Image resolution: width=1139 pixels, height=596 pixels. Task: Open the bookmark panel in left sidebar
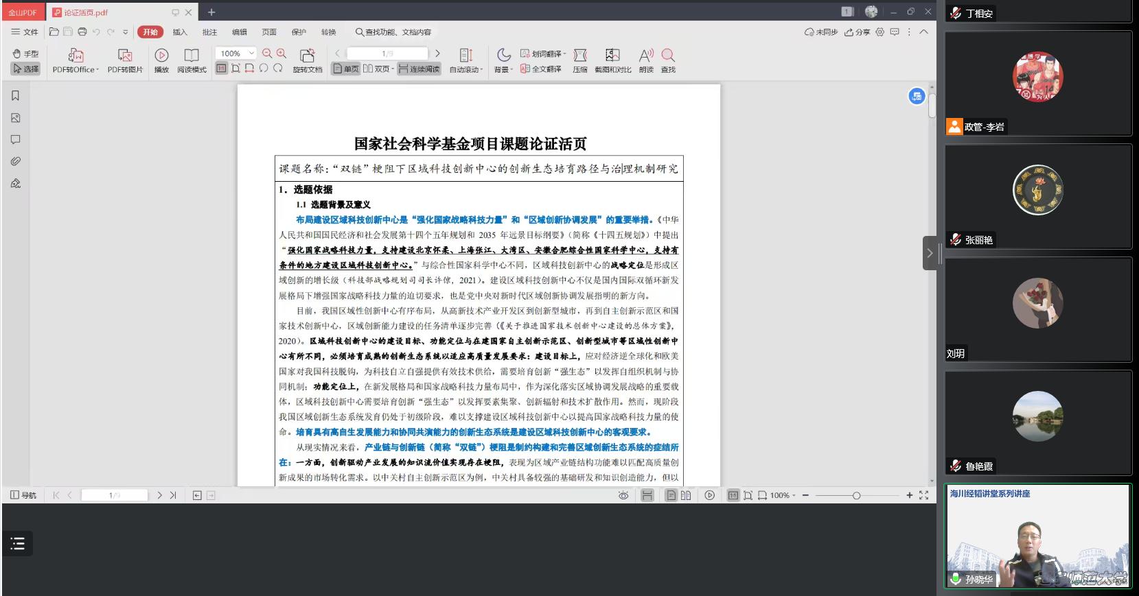15,96
